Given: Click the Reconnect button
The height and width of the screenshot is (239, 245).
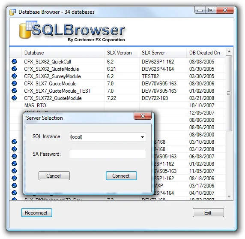Looking at the screenshot, I should (36, 213).
